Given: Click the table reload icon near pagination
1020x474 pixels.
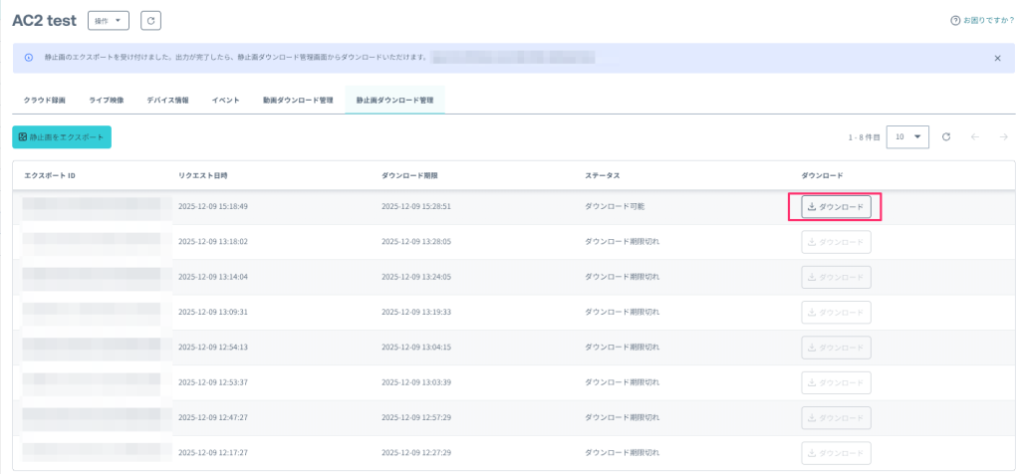Looking at the screenshot, I should click(x=946, y=137).
